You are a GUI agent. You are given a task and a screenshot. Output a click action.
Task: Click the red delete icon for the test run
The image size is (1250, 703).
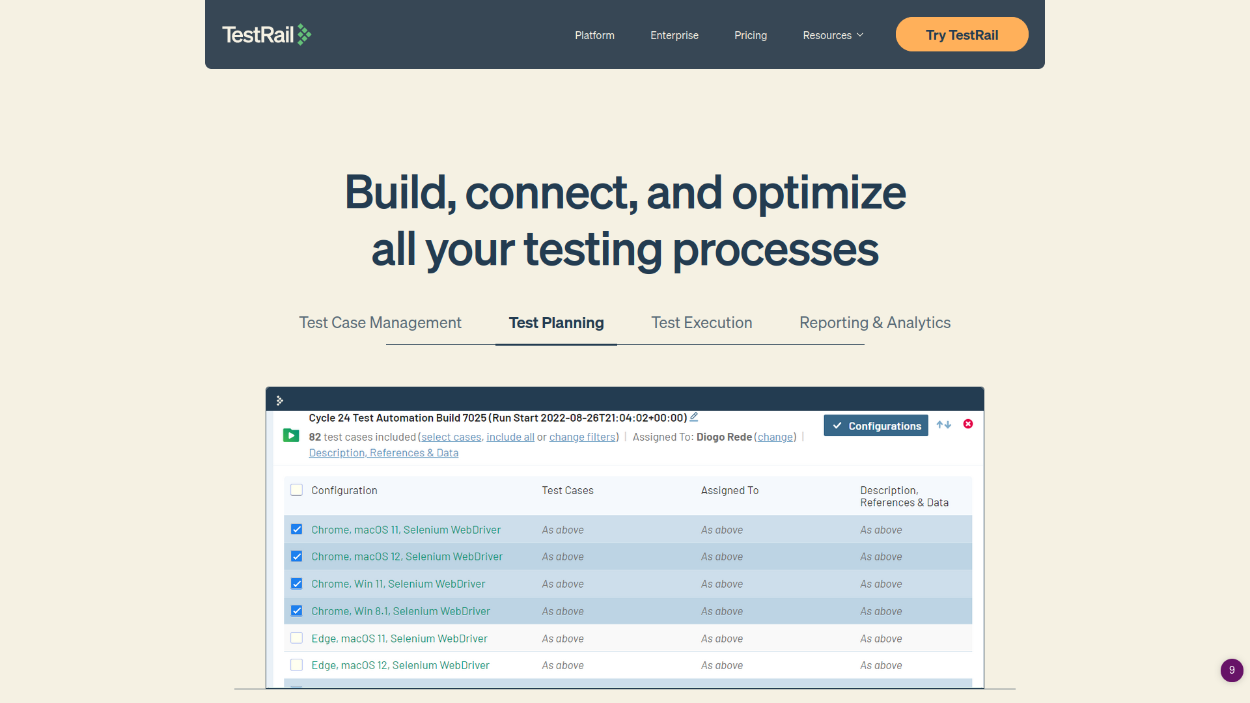[968, 424]
